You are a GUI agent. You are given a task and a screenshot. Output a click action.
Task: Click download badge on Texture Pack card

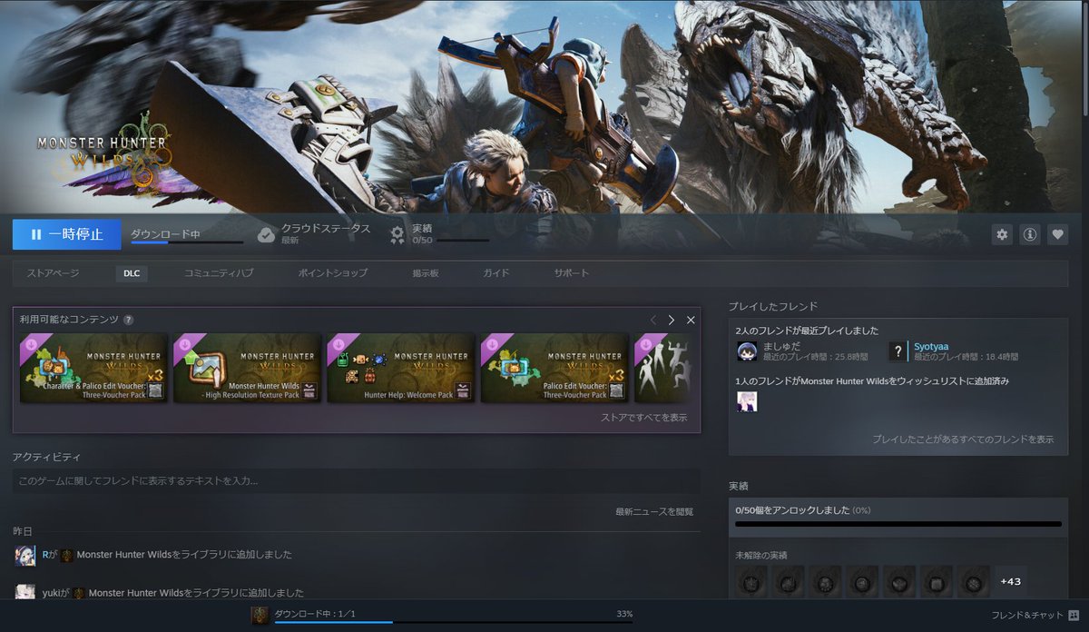pyautogui.click(x=184, y=344)
